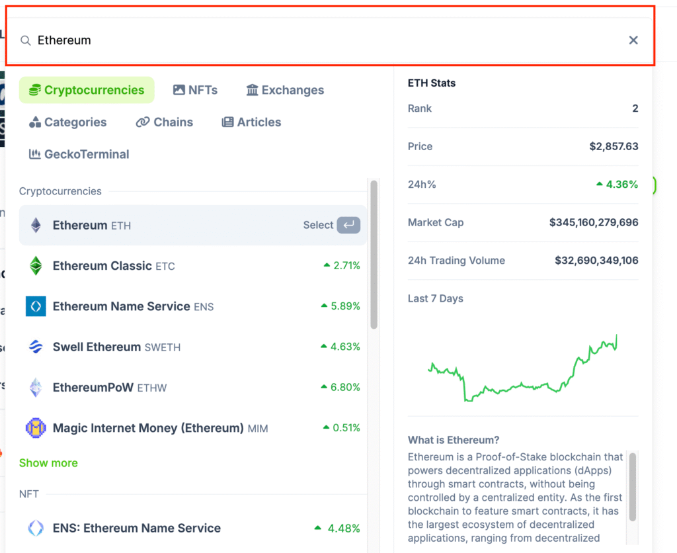Click the Ethereum ETH logo icon
The image size is (677, 553).
(36, 225)
